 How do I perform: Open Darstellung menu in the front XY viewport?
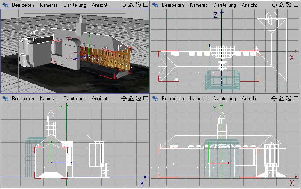[225, 99]
